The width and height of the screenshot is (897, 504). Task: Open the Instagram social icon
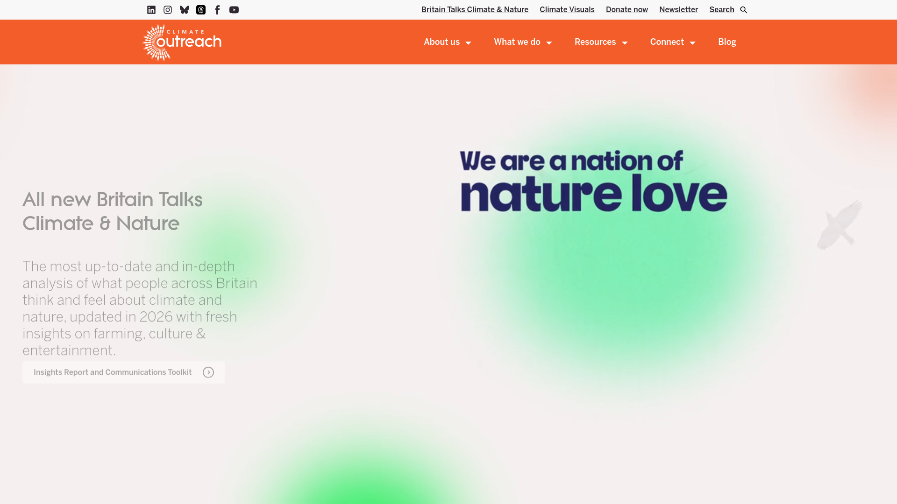tap(168, 10)
